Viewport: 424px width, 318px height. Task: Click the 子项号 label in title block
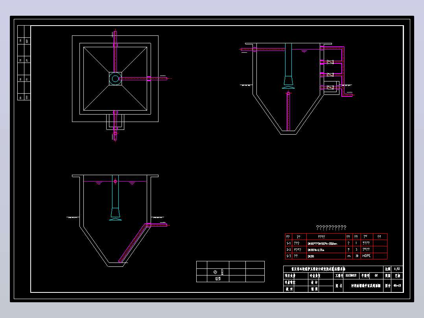tap(365, 276)
